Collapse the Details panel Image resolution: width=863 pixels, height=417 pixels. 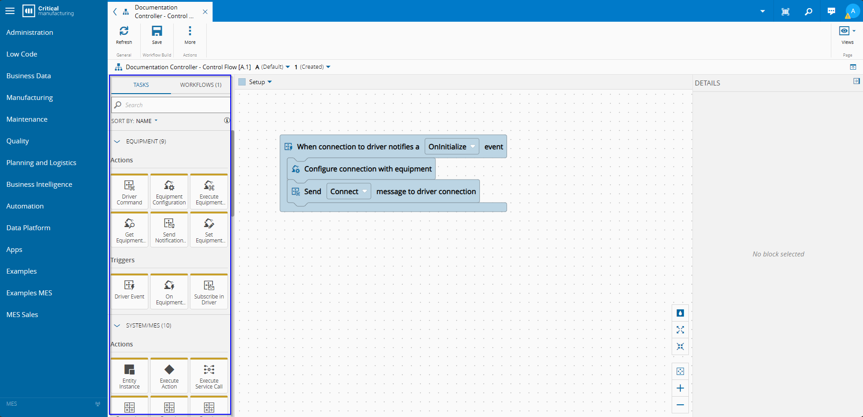[x=856, y=81]
